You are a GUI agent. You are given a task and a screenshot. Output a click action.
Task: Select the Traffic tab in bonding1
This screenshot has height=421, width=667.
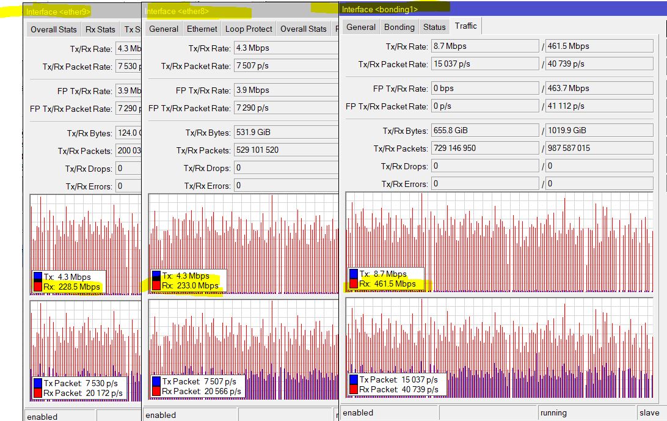(x=465, y=26)
